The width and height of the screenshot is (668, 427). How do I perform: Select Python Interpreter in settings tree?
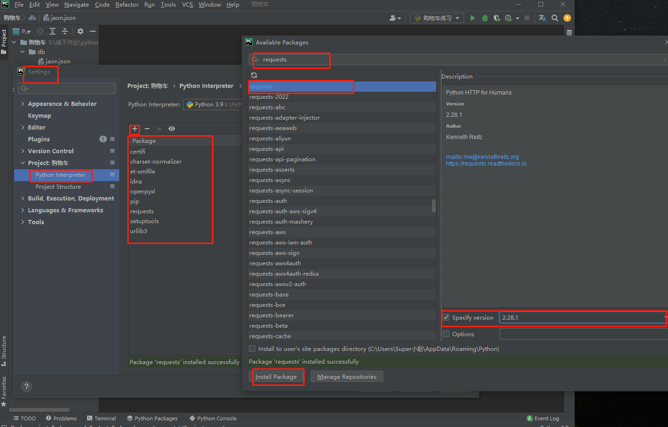(66, 175)
